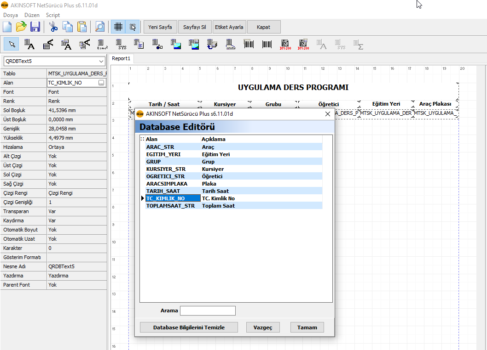Select the sub-report tool with blue arrow
The width and height of the screenshot is (487, 350).
tap(212, 44)
